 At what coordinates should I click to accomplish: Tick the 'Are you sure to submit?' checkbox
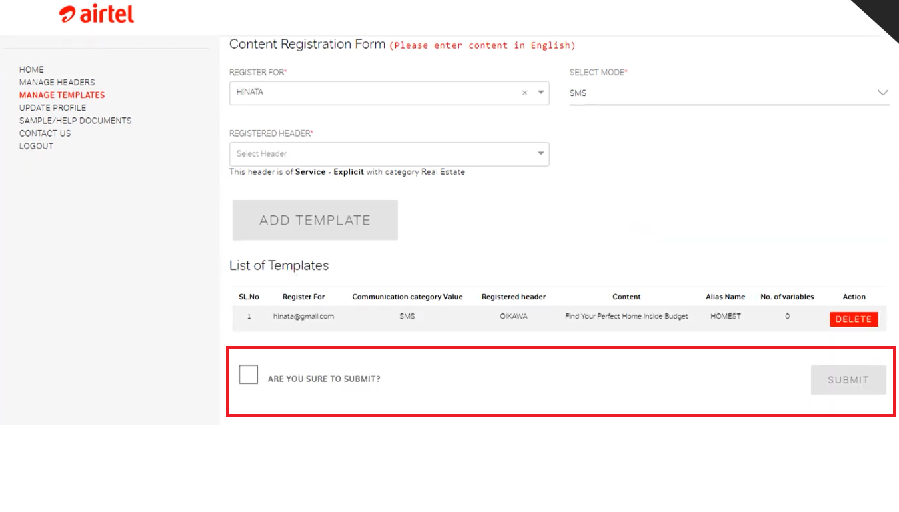click(249, 375)
